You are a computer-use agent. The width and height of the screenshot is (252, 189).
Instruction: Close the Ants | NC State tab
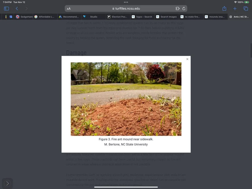pos(231,17)
